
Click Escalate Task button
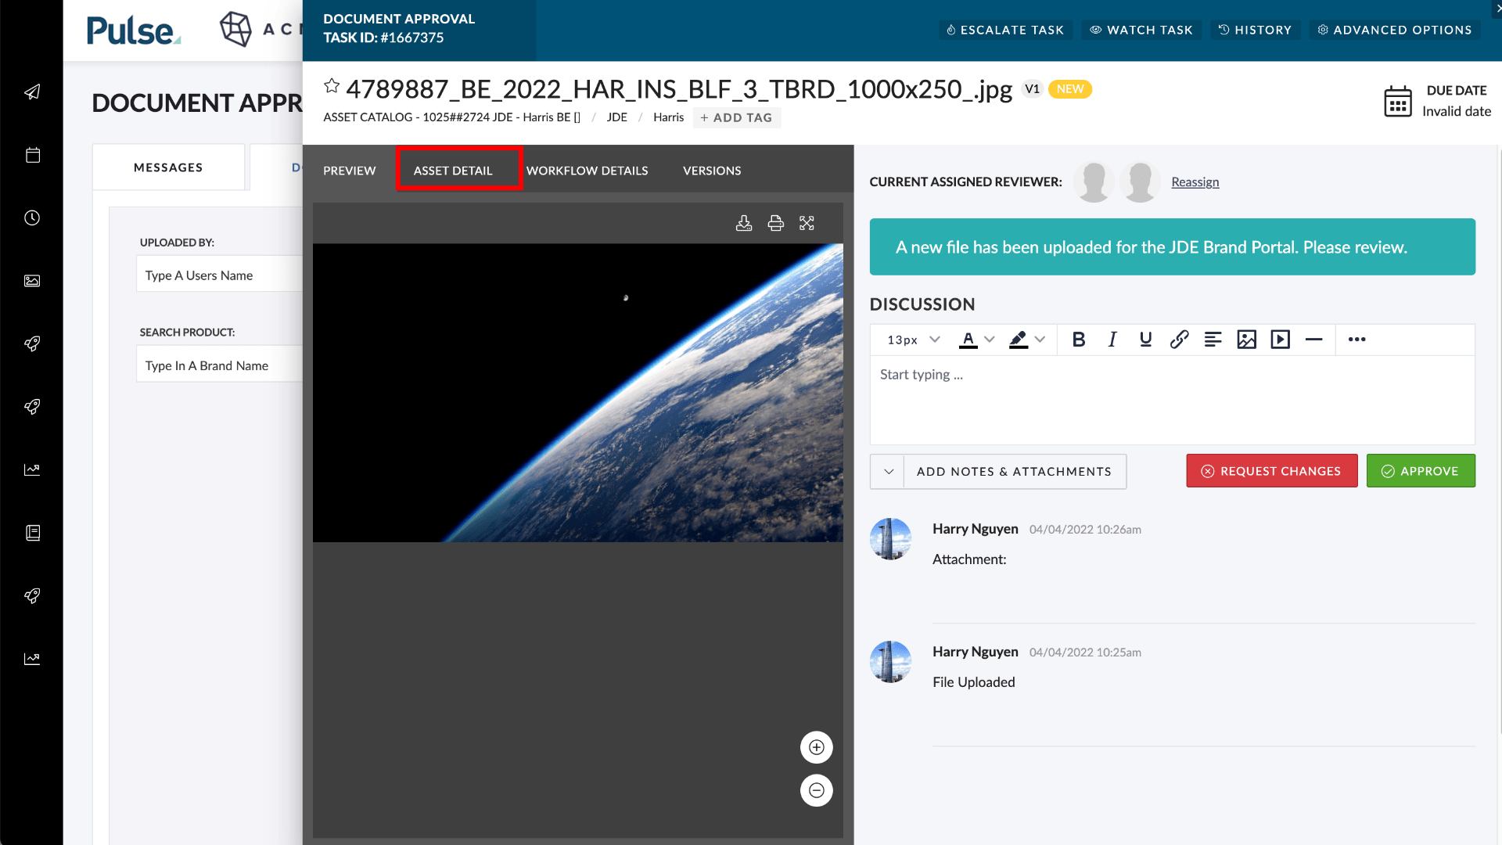[x=1005, y=30]
